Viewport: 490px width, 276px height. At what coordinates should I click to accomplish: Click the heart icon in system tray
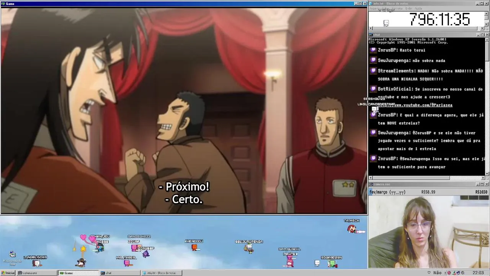point(429,273)
